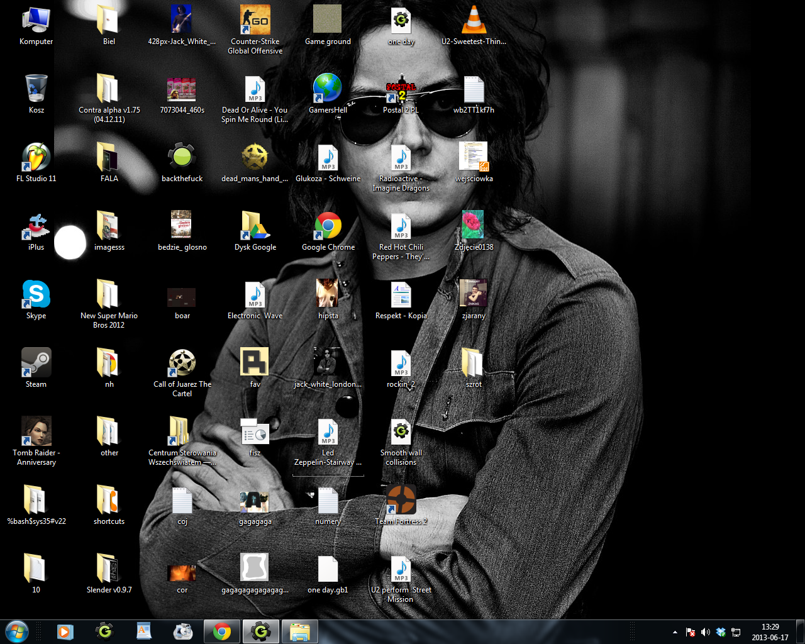The width and height of the screenshot is (805, 644).
Task: Click the Dropbox tray icon
Action: [721, 632]
